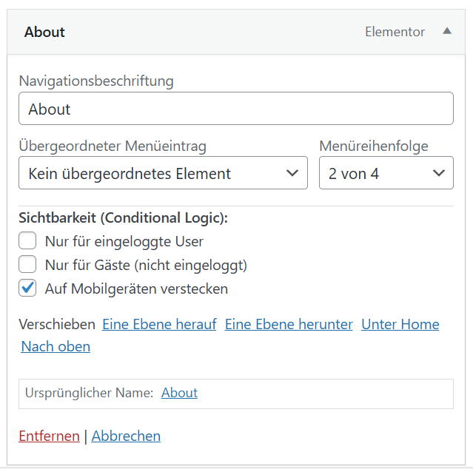Select the Unter Home move link
This screenshot has width=473, height=469.
click(x=400, y=324)
